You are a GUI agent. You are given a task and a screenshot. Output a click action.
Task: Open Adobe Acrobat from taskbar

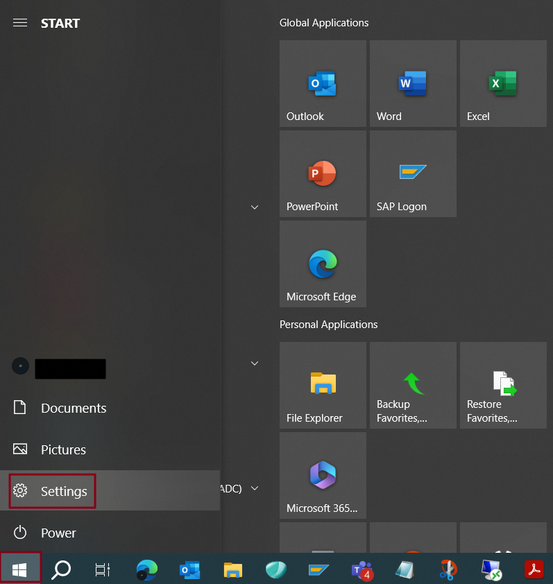(x=534, y=570)
